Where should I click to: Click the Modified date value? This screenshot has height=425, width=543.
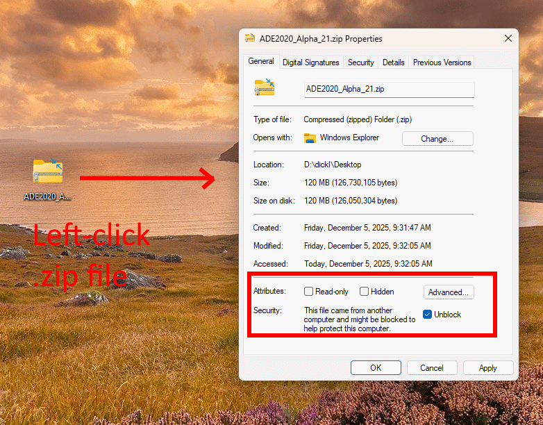click(367, 246)
